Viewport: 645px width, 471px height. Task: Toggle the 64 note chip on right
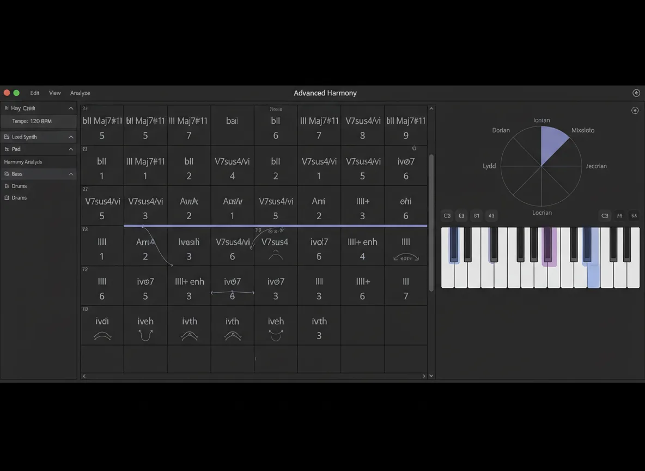point(634,216)
